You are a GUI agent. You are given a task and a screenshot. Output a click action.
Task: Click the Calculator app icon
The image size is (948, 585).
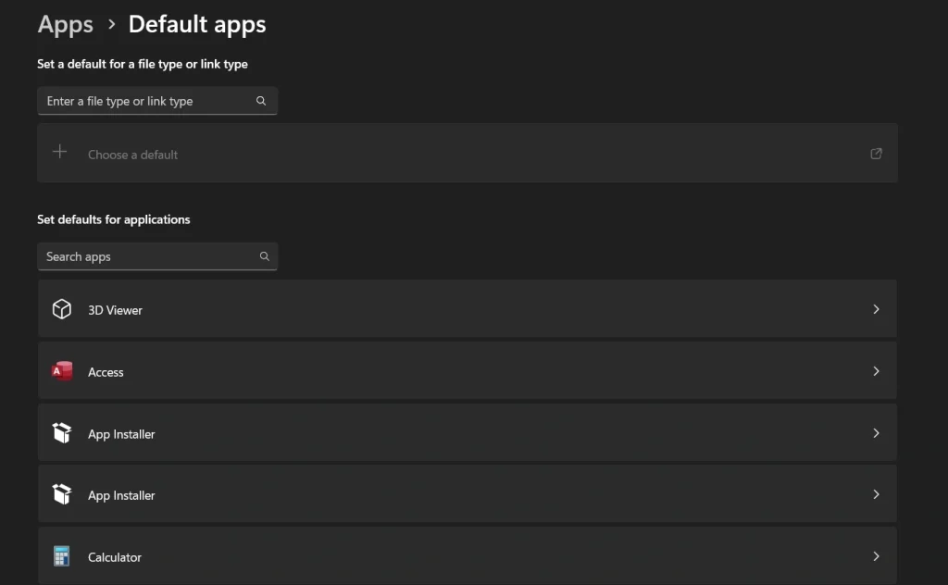click(61, 556)
